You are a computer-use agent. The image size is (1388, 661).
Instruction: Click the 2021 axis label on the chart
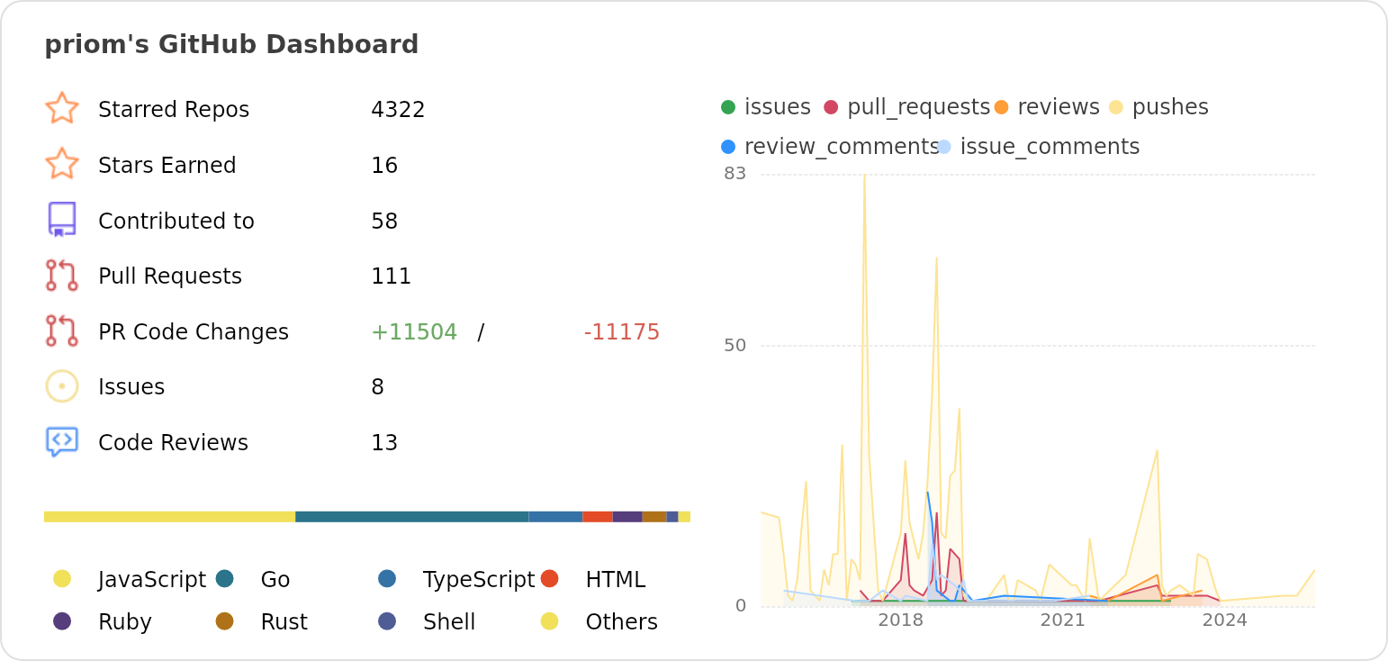click(x=1063, y=620)
